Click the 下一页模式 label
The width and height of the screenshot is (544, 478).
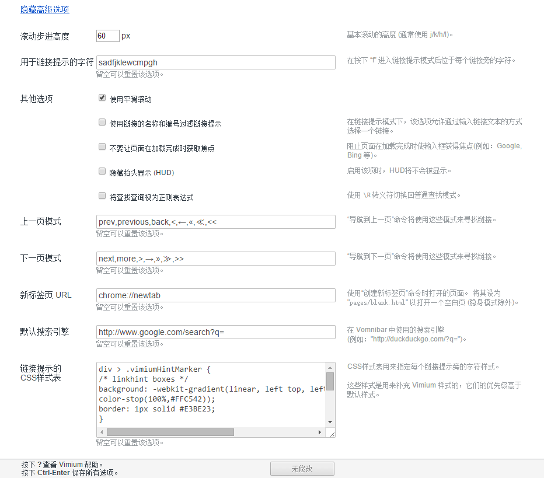tap(41, 258)
